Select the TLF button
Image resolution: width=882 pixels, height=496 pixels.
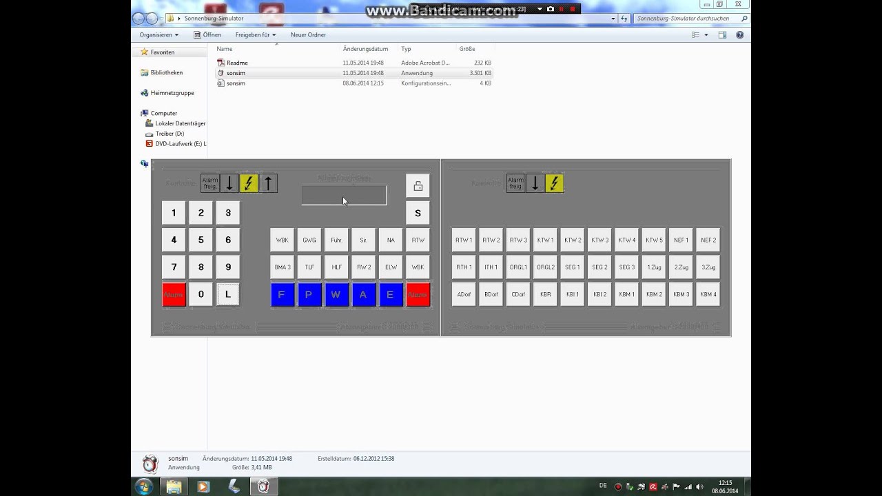309,267
